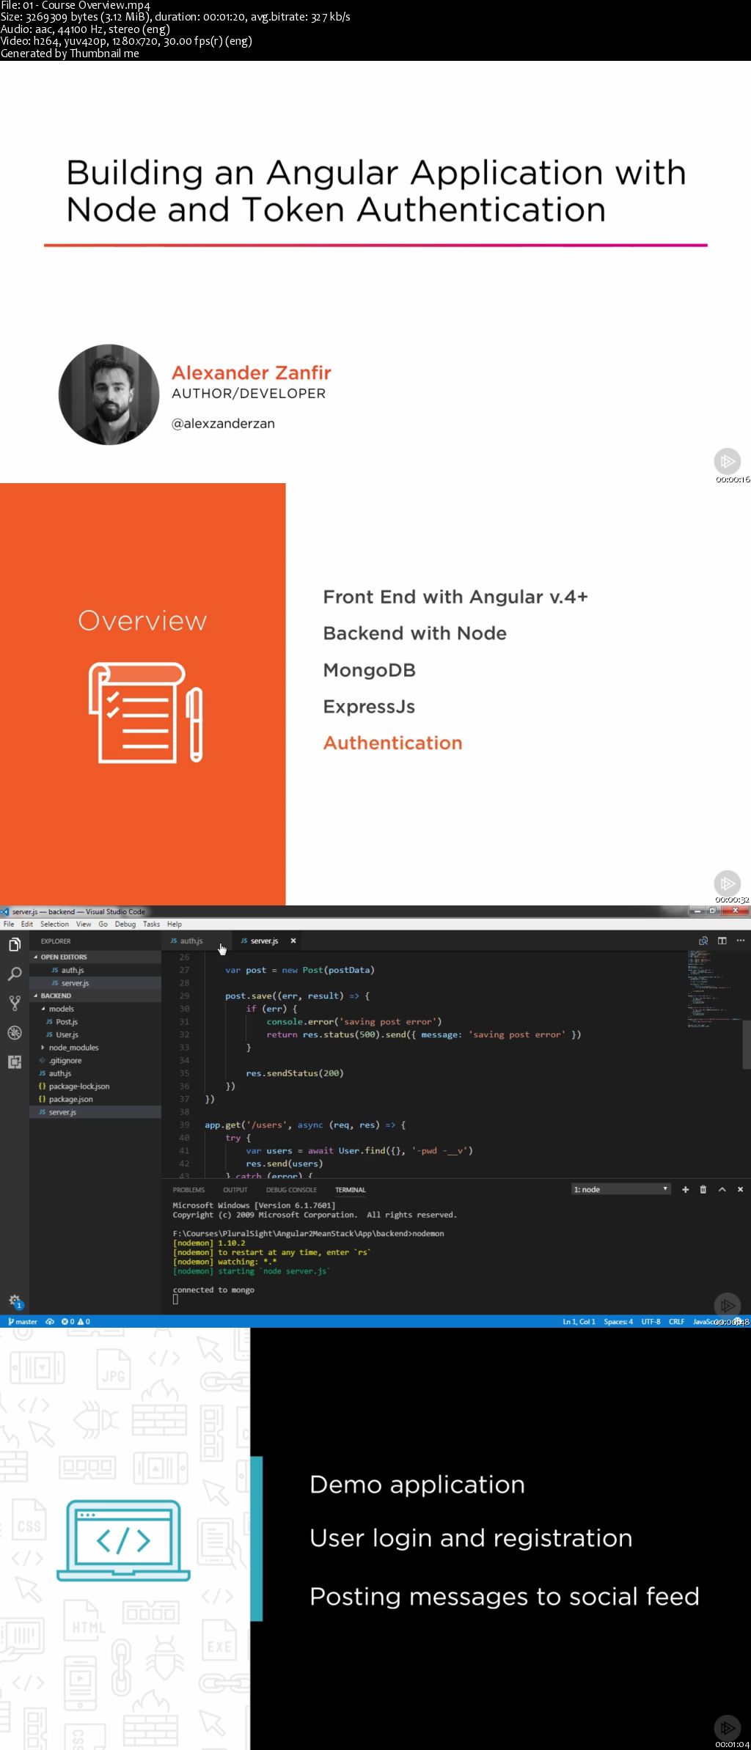Open the .gitignore file
This screenshot has width=751, height=1750.
95,1061
